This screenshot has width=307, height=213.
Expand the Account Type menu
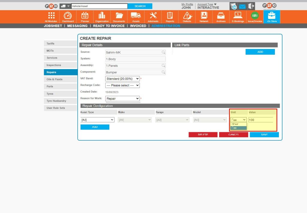pyautogui.click(x=207, y=4)
